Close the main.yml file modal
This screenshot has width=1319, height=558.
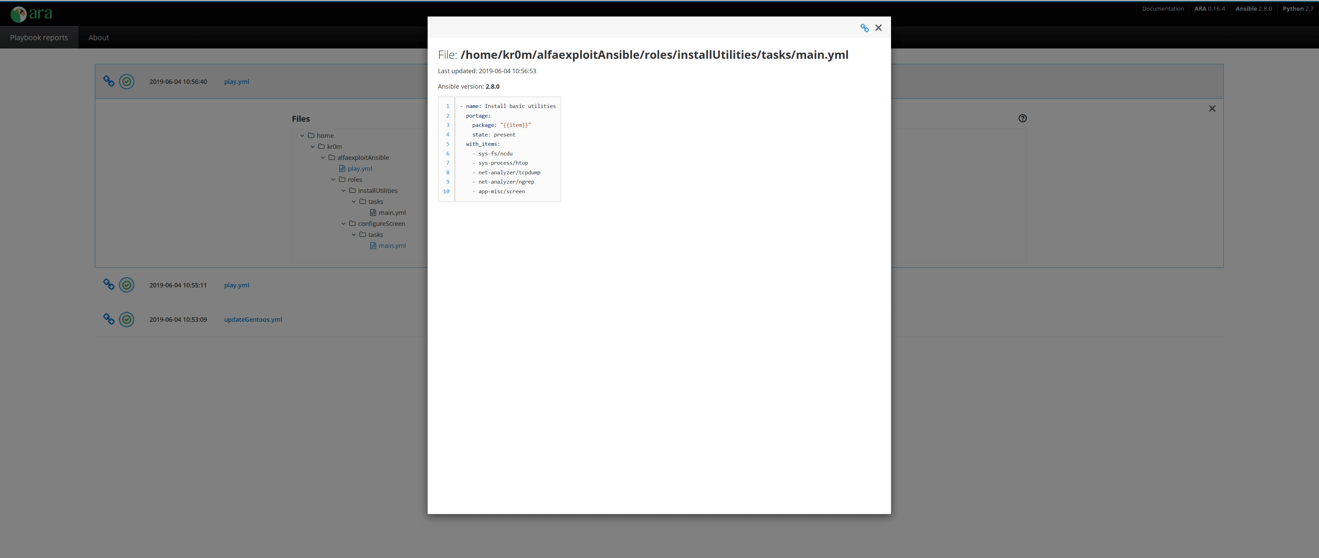tap(878, 28)
